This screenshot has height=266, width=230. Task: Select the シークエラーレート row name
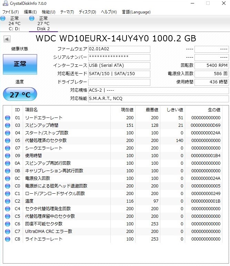point(44,148)
